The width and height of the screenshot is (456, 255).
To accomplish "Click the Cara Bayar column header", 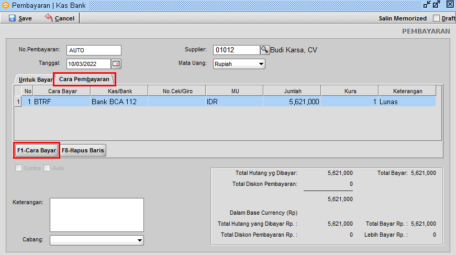I will click(62, 91).
